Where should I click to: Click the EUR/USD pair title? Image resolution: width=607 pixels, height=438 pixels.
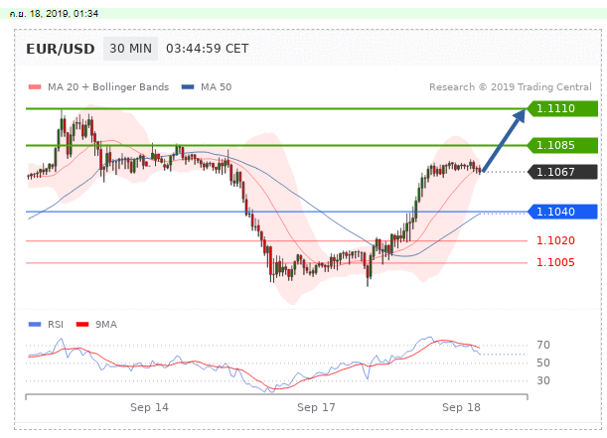coord(61,49)
